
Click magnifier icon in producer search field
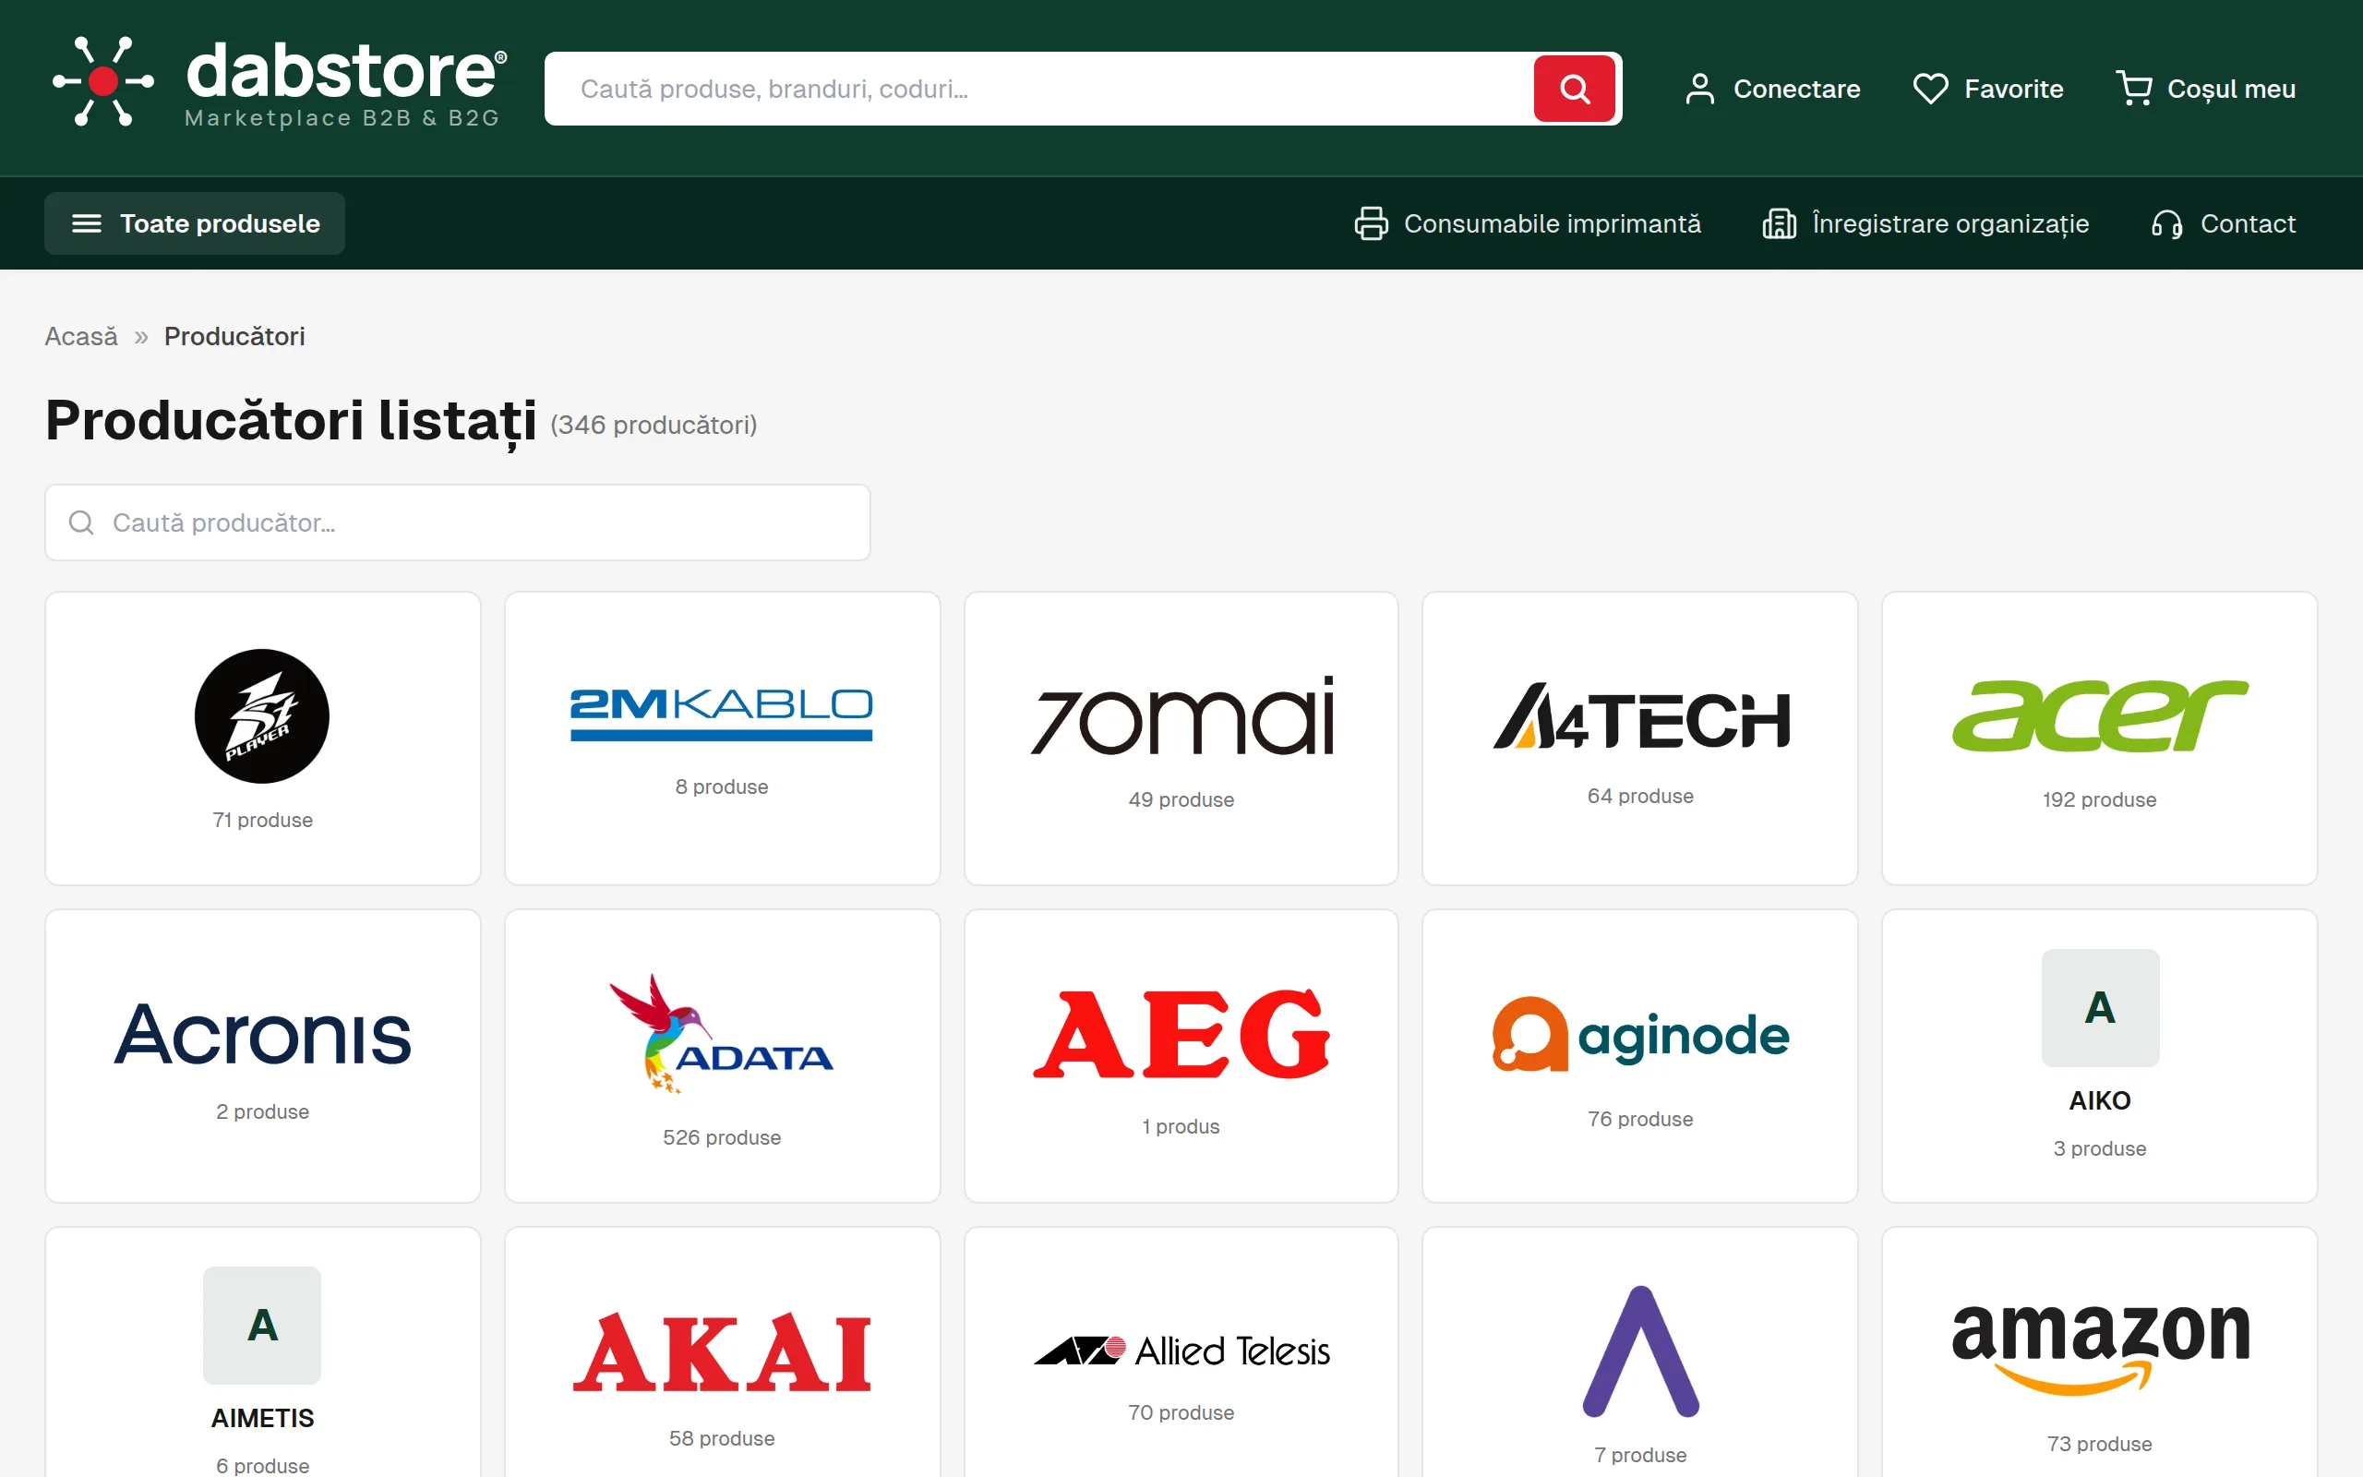click(x=82, y=522)
